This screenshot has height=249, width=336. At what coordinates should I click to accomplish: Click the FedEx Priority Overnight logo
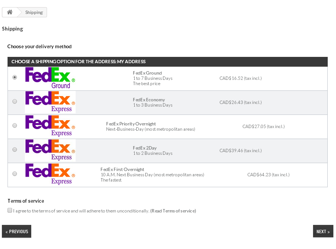[50, 126]
